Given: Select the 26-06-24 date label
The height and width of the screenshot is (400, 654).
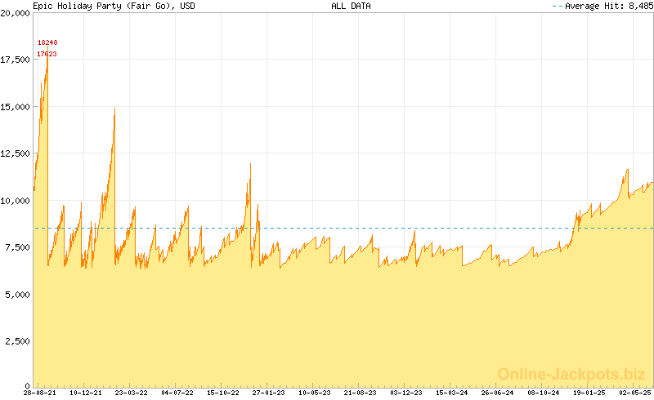Looking at the screenshot, I should point(497,393).
